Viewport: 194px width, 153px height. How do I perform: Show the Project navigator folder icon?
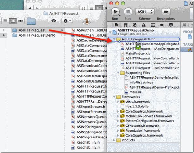pos(116,25)
